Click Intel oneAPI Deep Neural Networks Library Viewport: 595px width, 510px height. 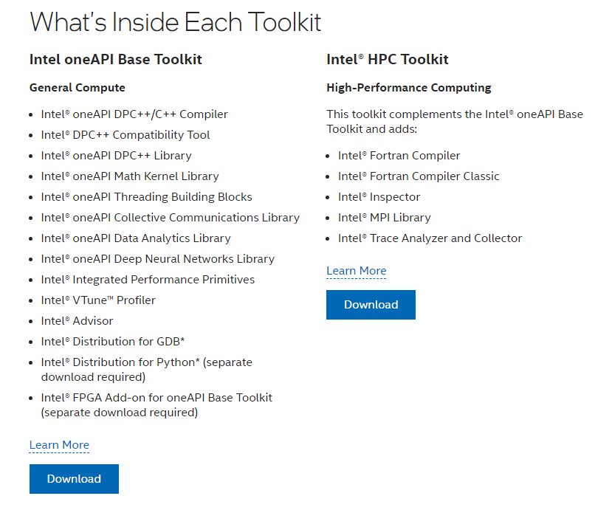[x=157, y=259]
